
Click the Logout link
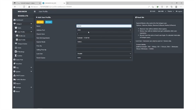(179, 11)
